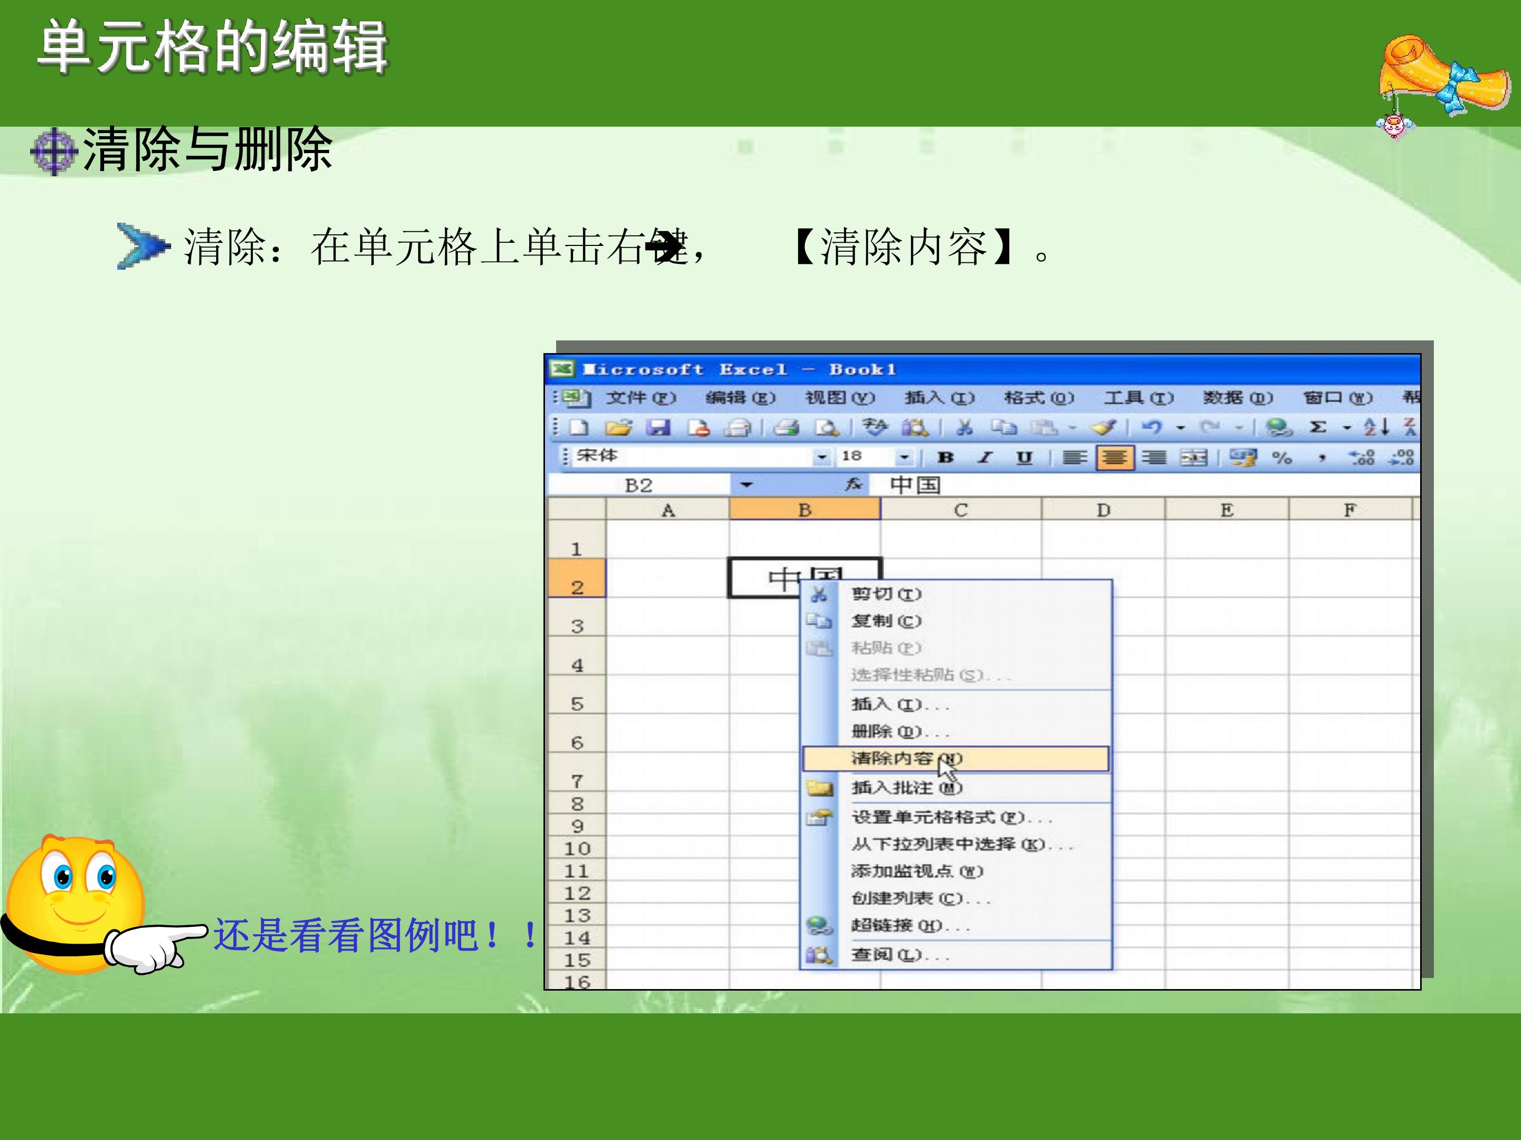Open the font name dropdown
The height and width of the screenshot is (1140, 1521).
[x=821, y=458]
